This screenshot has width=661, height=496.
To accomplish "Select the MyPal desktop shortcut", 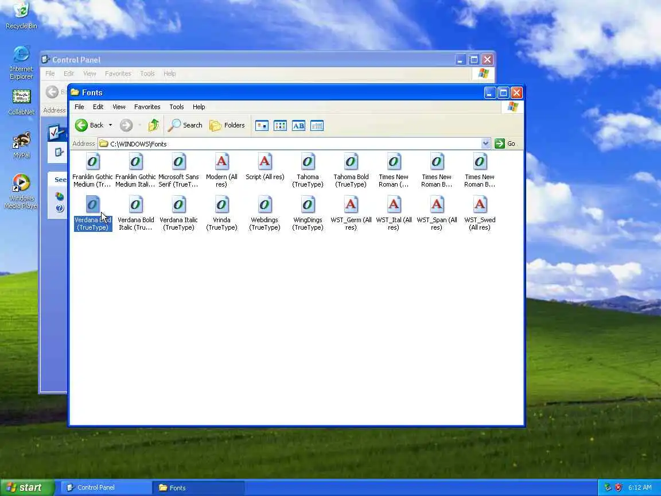I will pyautogui.click(x=21, y=145).
